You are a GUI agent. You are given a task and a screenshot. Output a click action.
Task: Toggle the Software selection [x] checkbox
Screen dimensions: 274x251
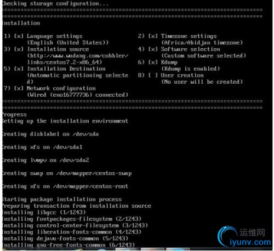point(153,49)
